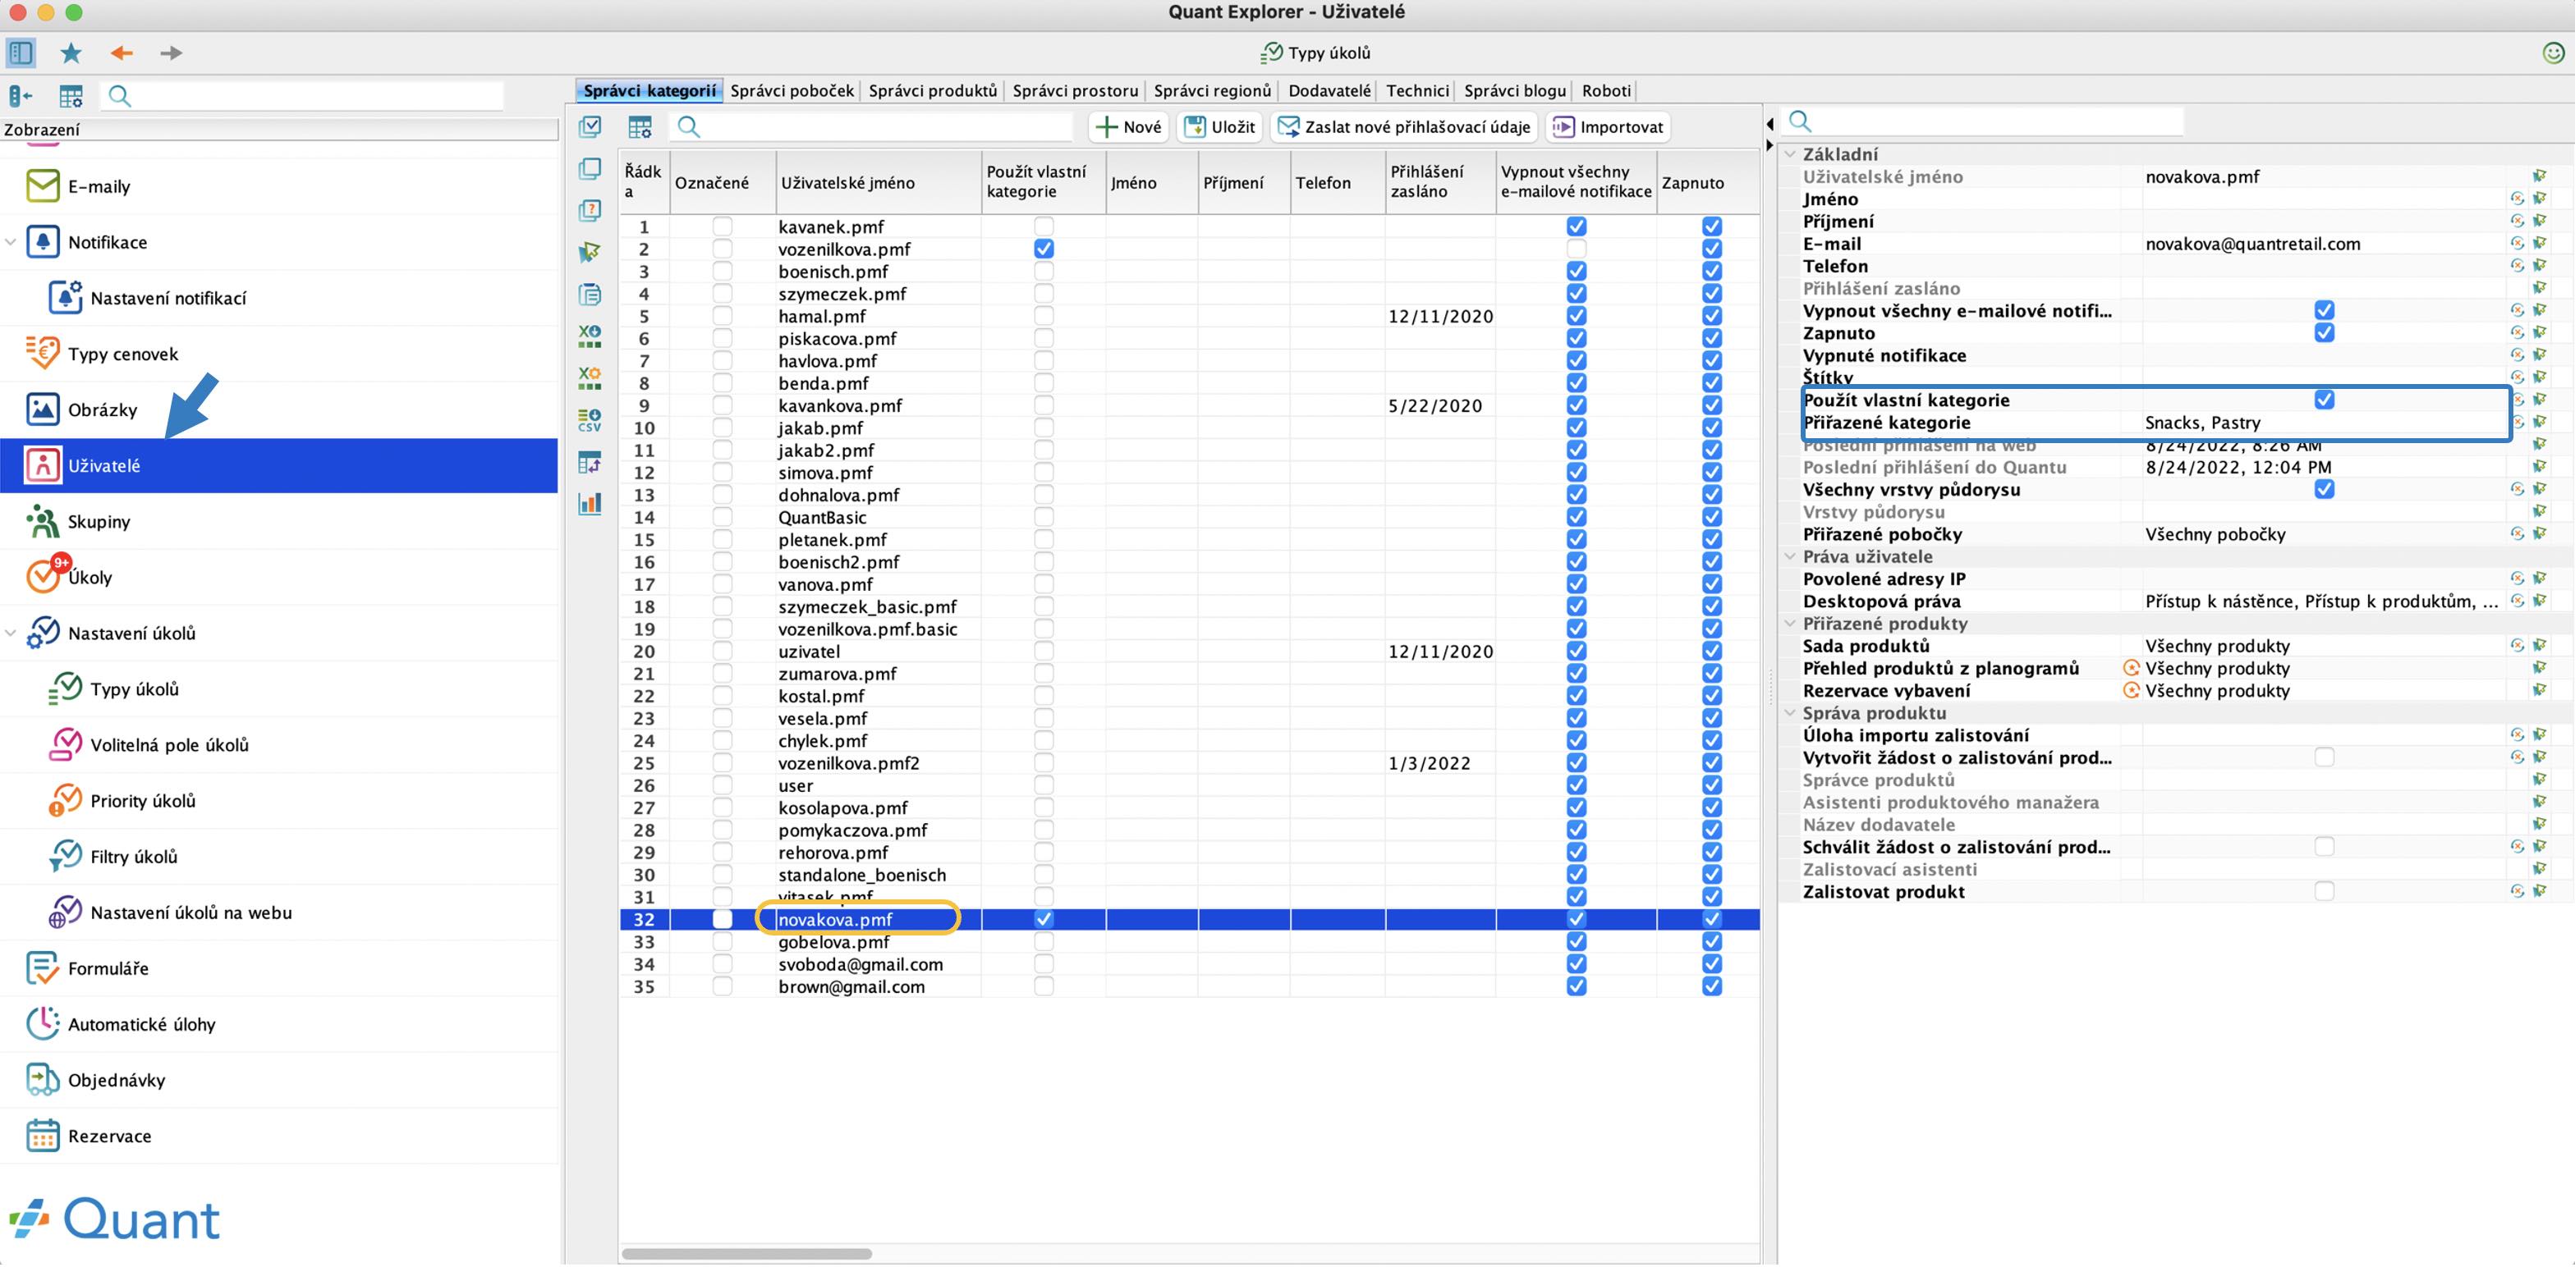Click the green cursor bulk edit icon

[590, 252]
